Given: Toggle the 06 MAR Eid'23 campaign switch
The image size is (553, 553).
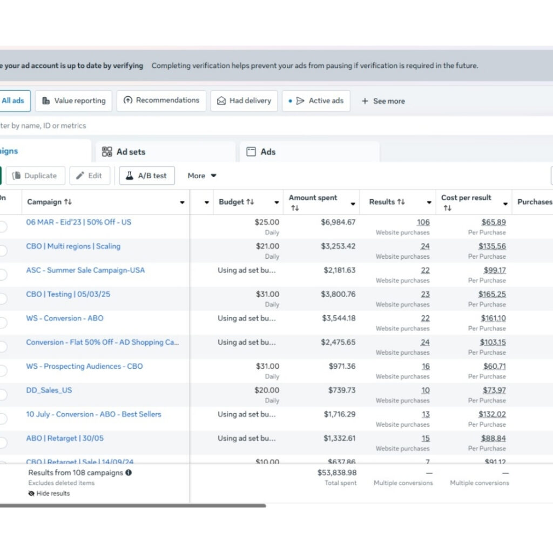Looking at the screenshot, I should click(x=3, y=227).
